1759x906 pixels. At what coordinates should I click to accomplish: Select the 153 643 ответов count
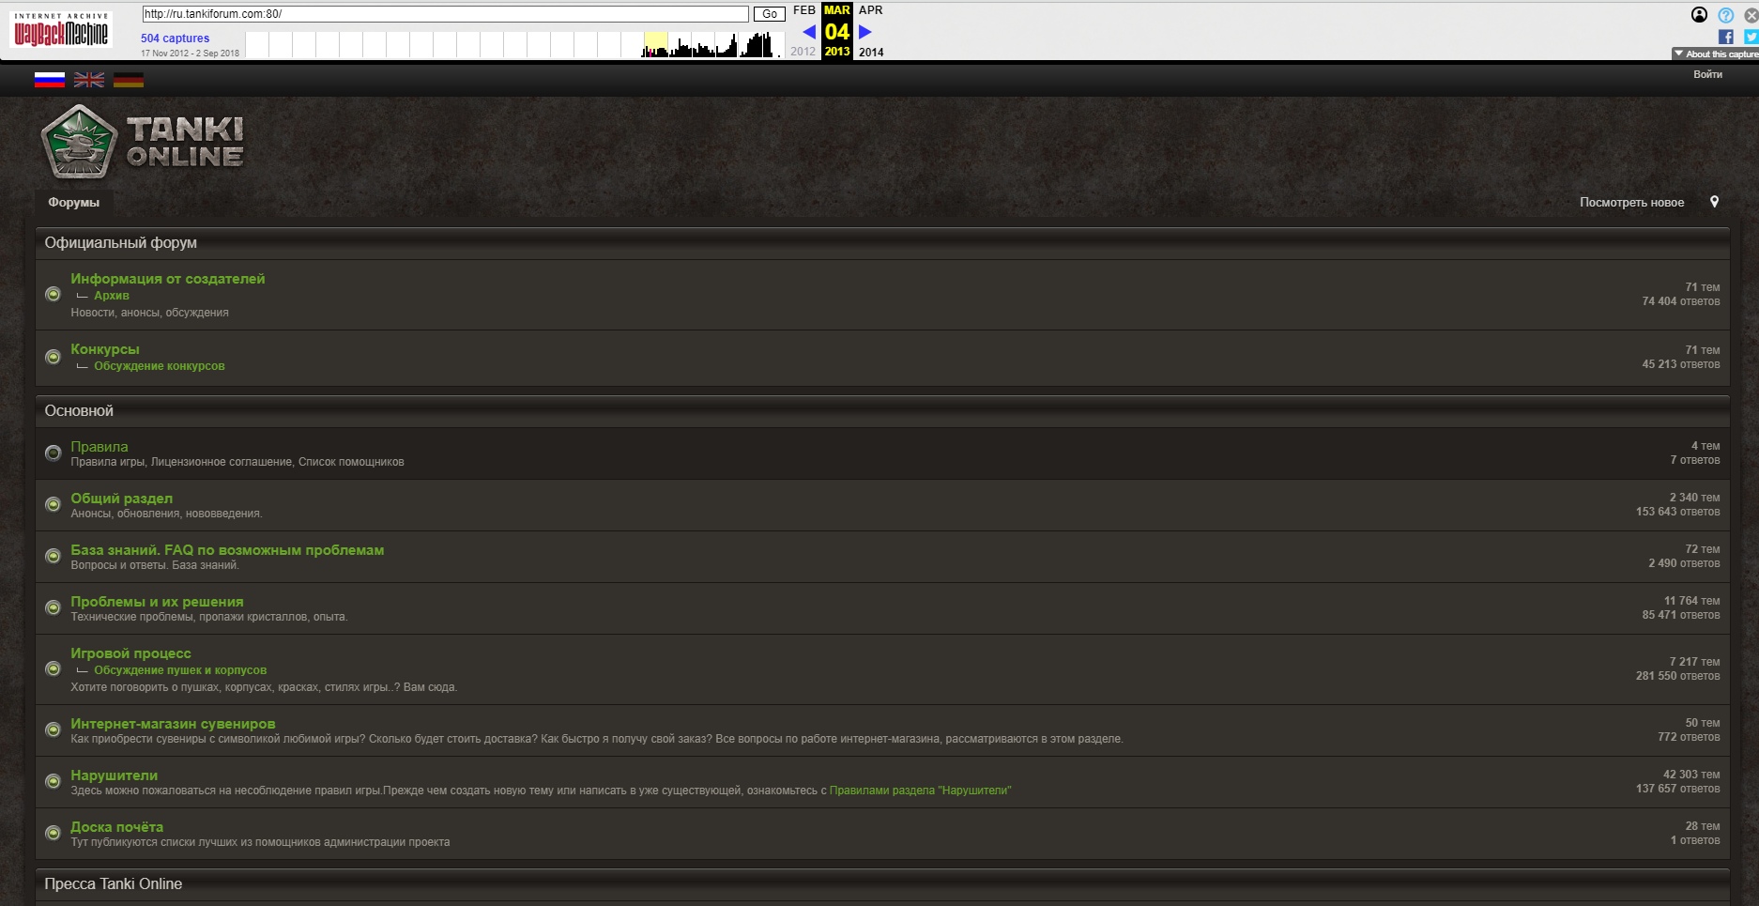point(1677,512)
